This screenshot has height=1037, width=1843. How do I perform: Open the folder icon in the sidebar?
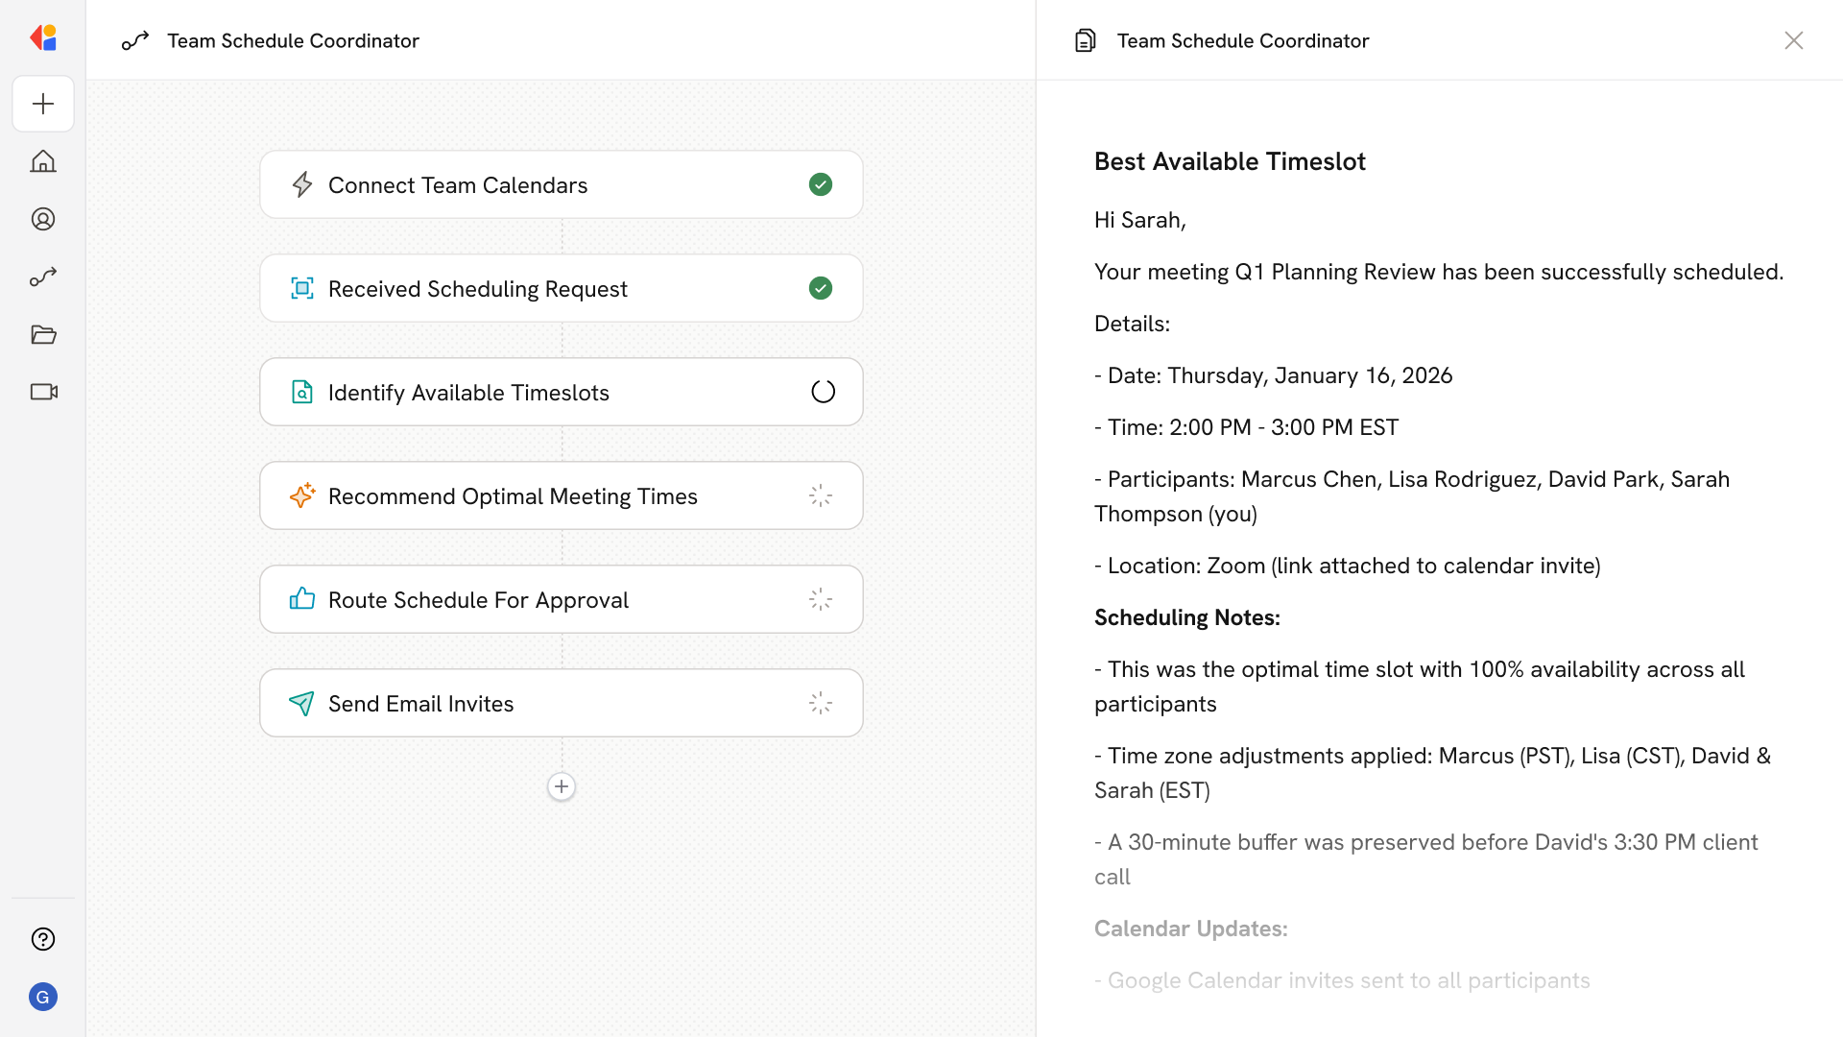pos(43,334)
